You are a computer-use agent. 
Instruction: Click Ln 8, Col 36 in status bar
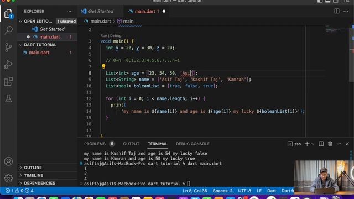[195, 191]
